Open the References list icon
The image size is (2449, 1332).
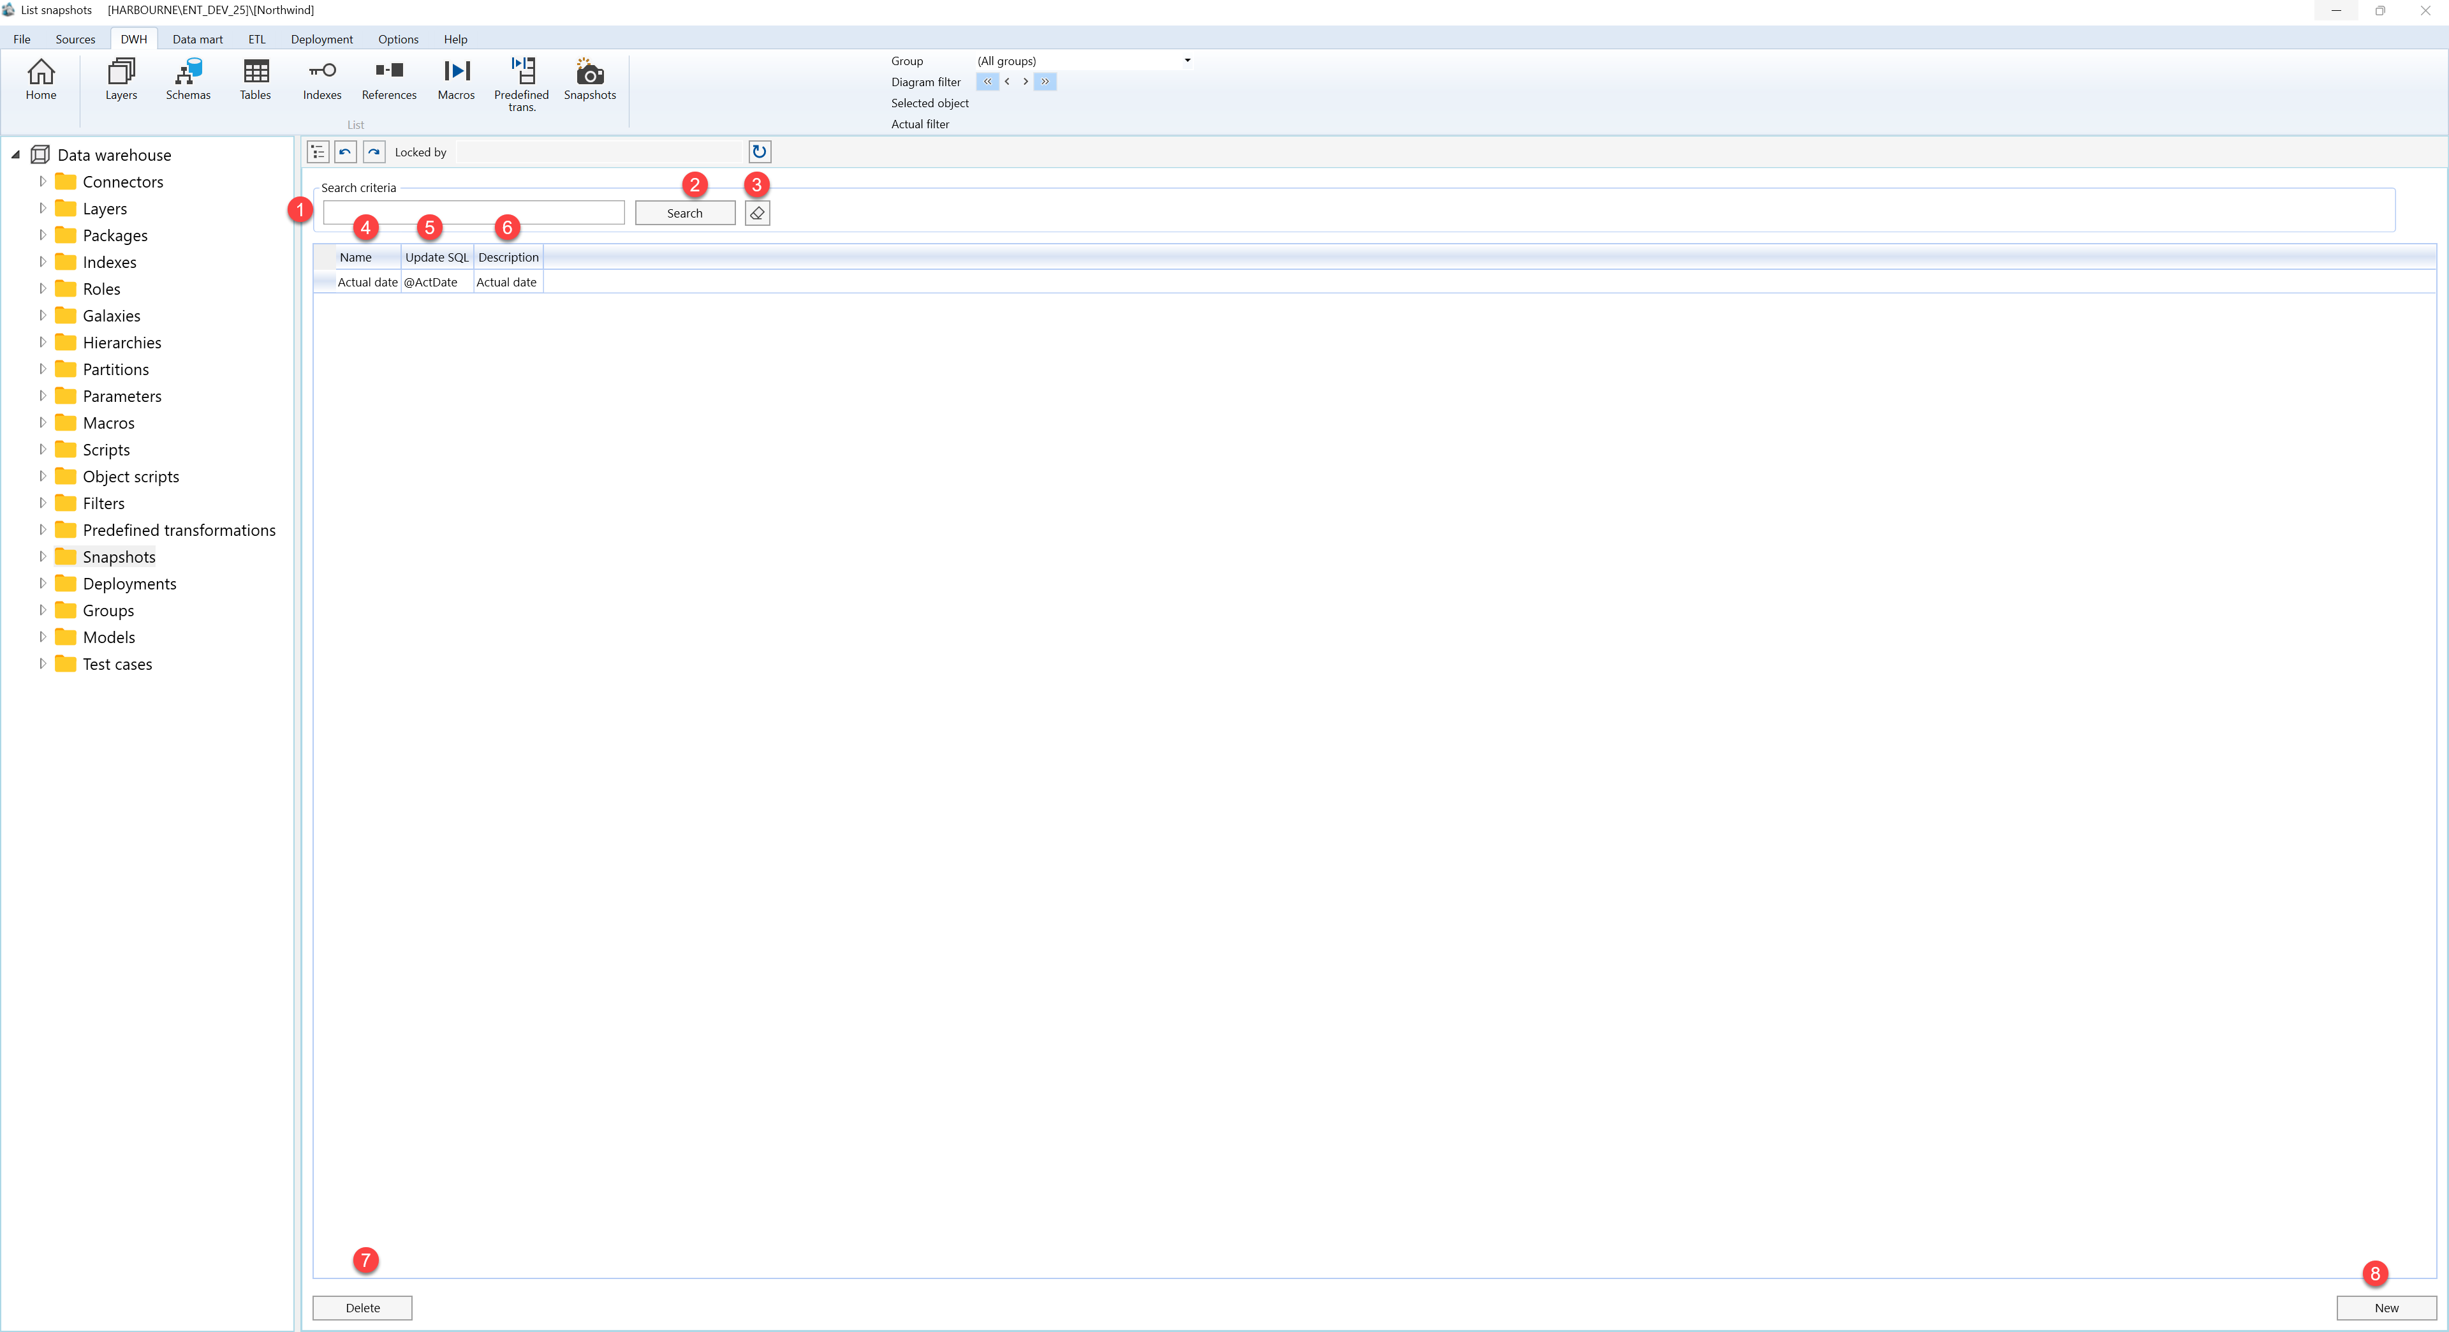click(x=389, y=79)
